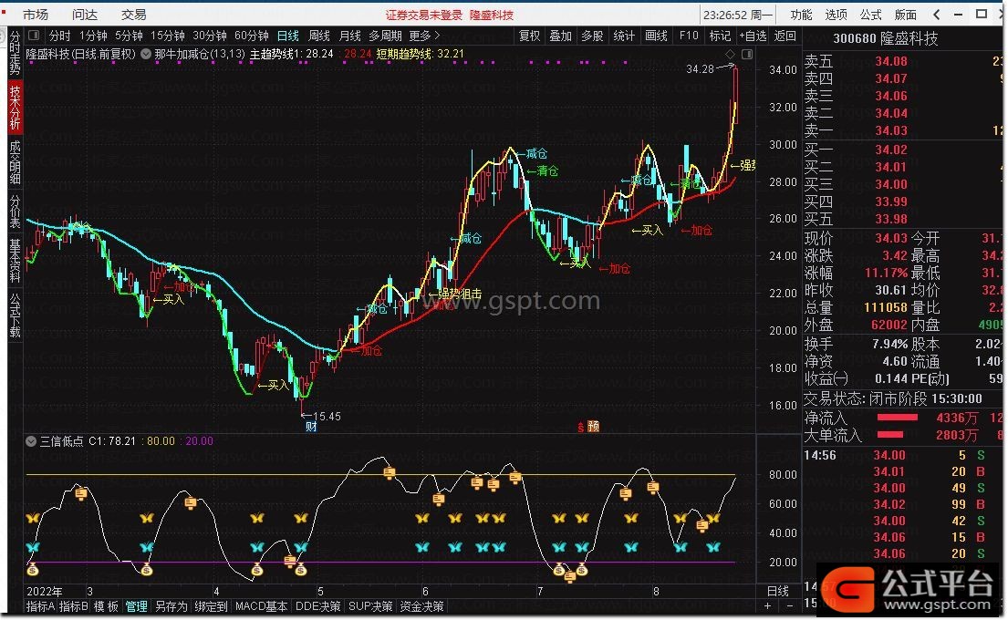Click the 卖一 price 34.03
This screenshot has width=1008, height=620.
(x=891, y=130)
